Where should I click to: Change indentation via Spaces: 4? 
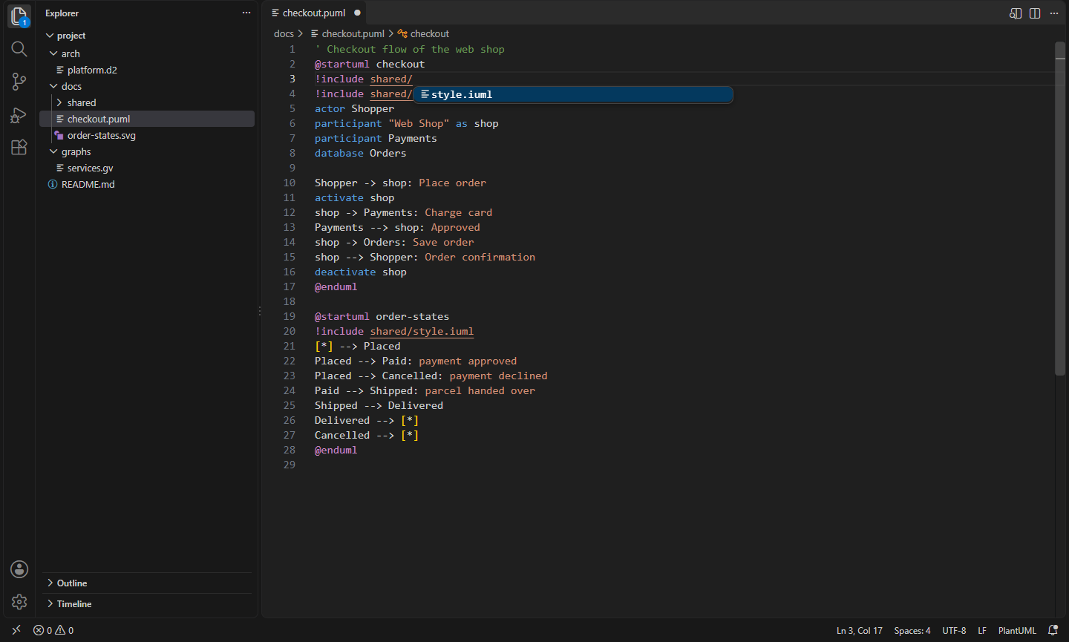(912, 630)
